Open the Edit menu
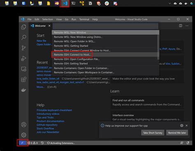 [x=37, y=19]
